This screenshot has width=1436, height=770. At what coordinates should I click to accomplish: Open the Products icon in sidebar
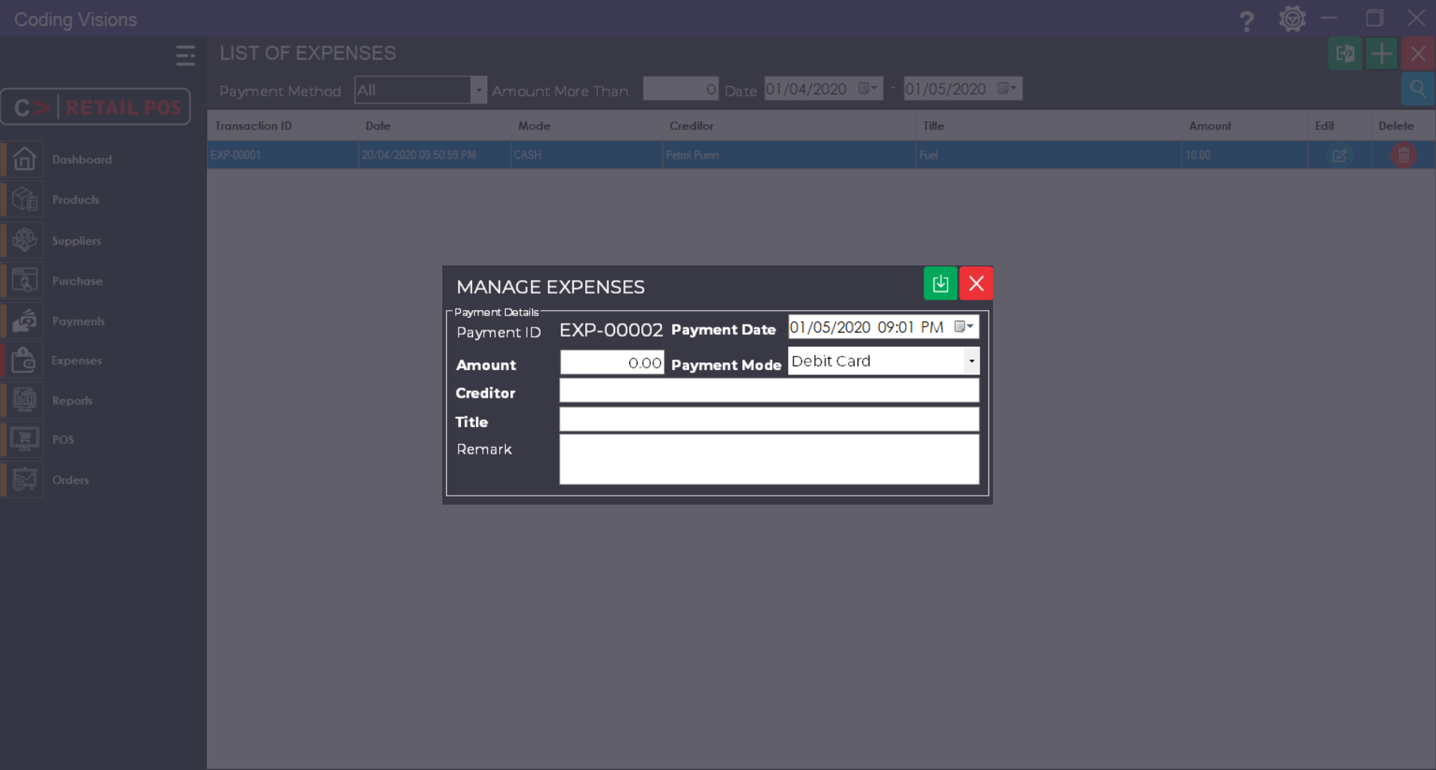click(24, 200)
